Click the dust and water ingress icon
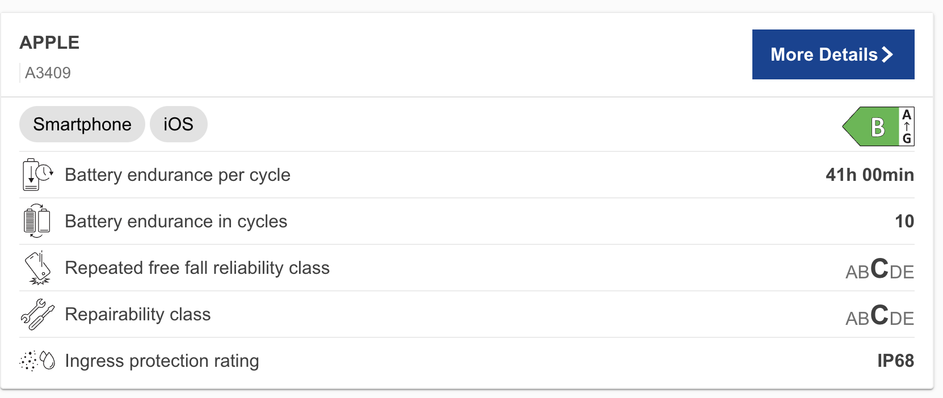This screenshot has height=398, width=943. point(37,361)
